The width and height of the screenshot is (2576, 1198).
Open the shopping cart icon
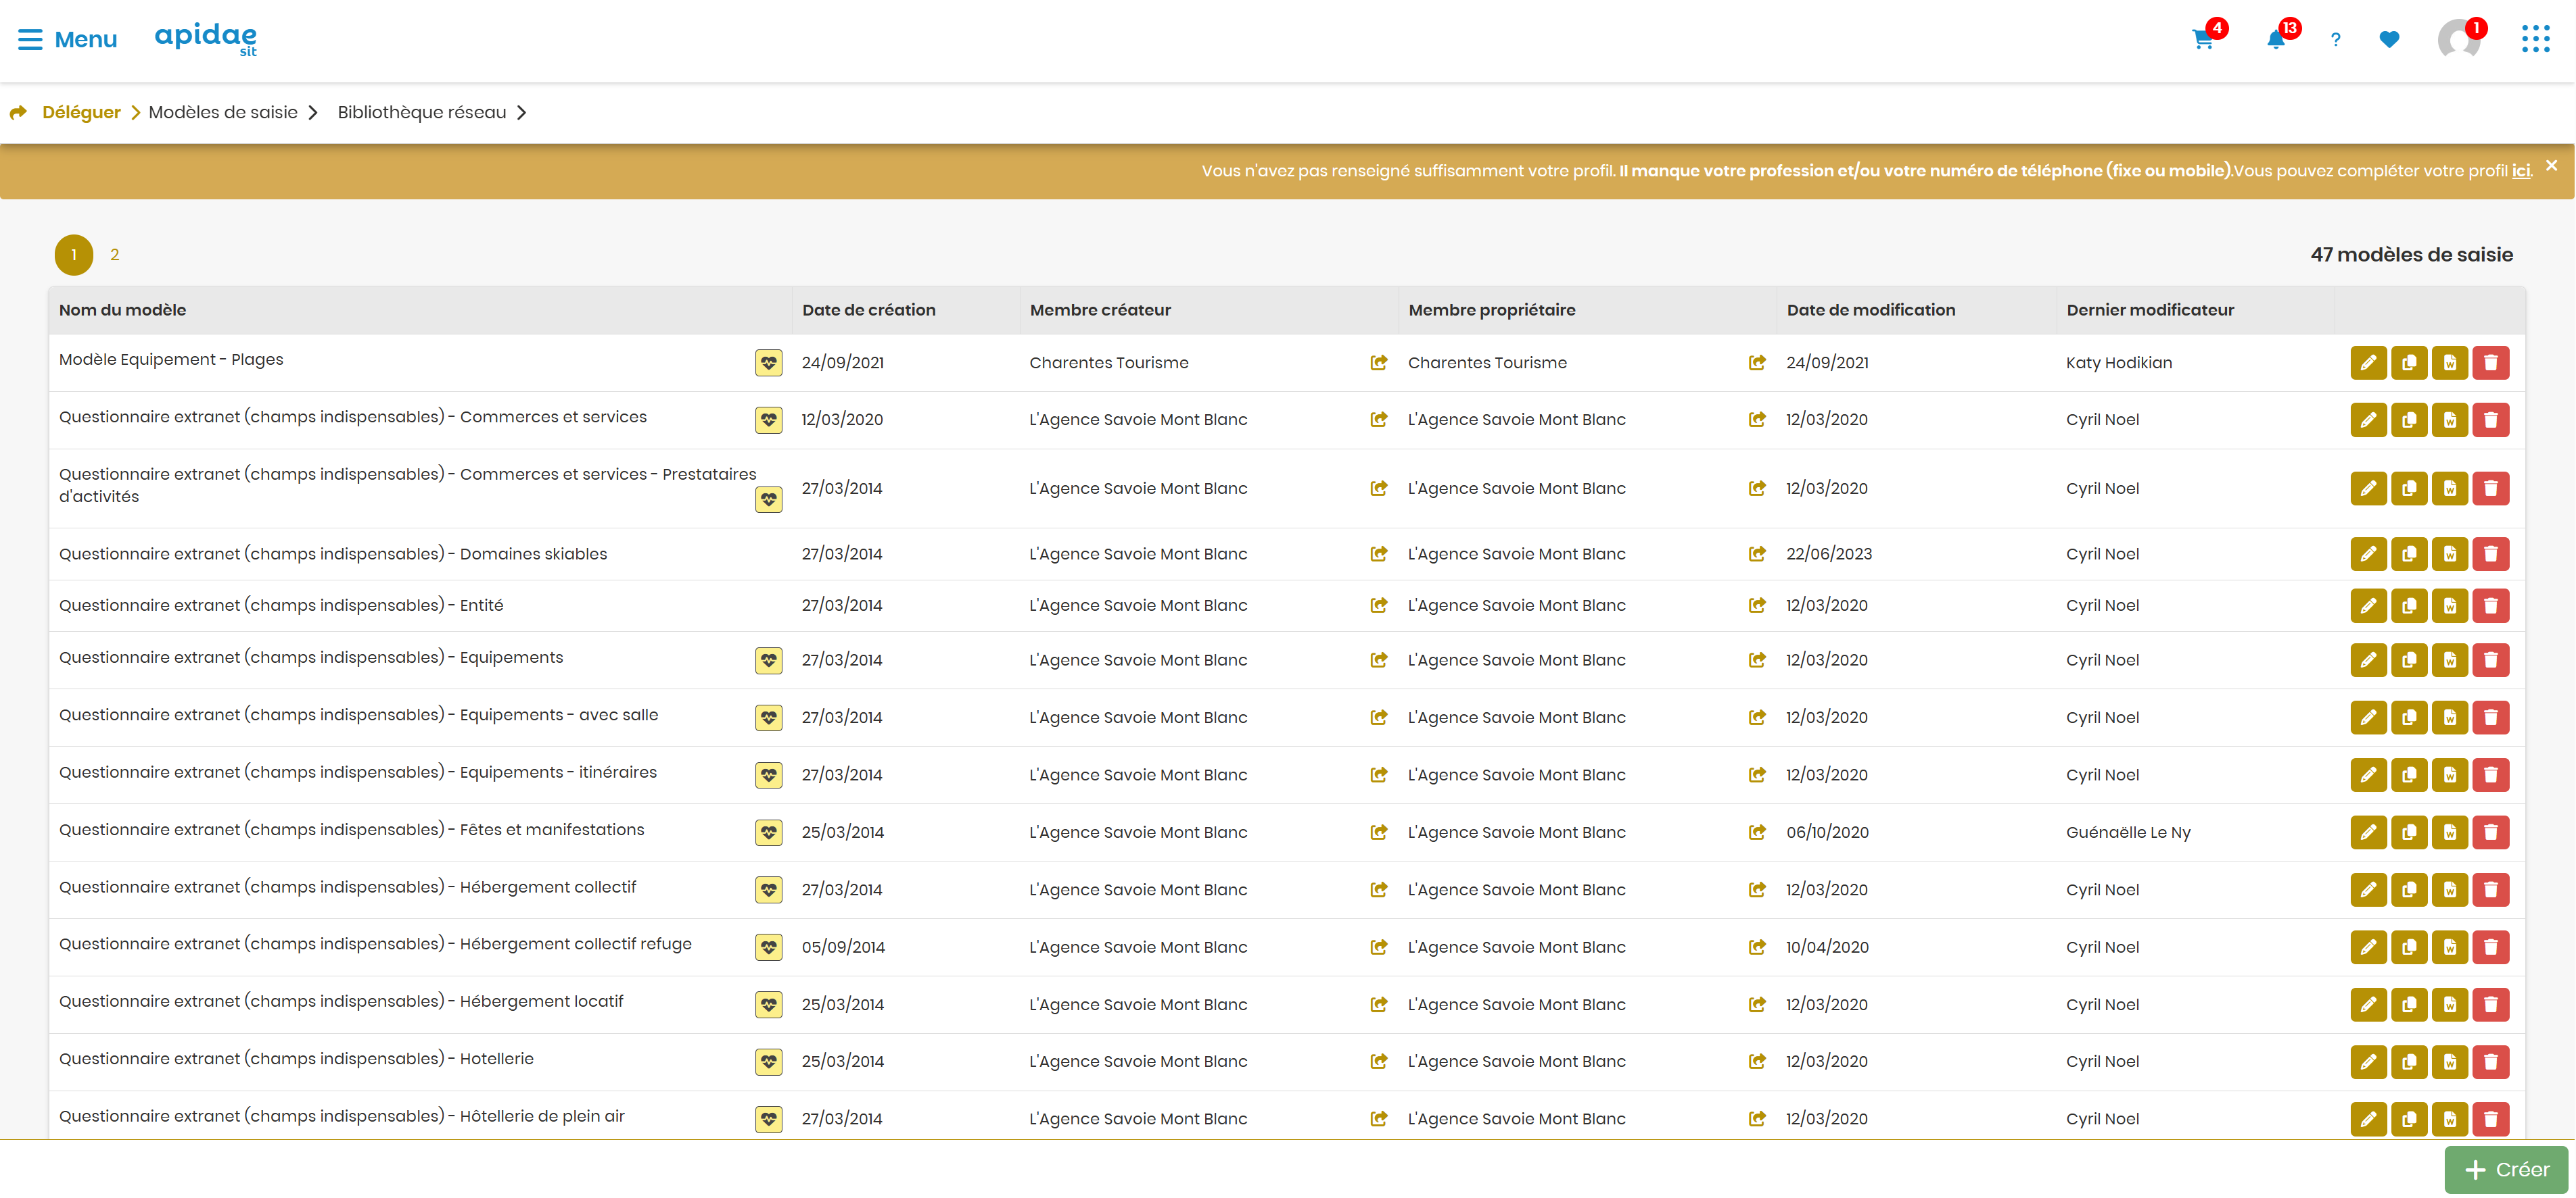pyautogui.click(x=2202, y=40)
